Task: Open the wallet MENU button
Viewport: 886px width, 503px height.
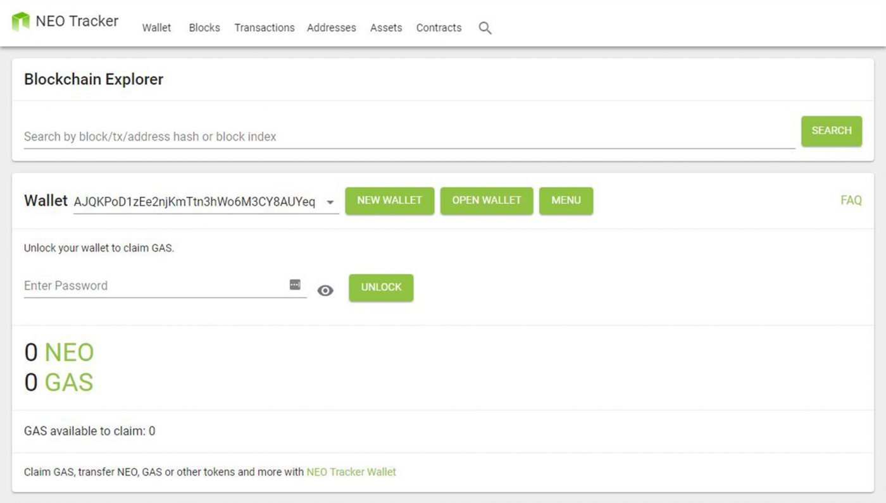Action: pyautogui.click(x=566, y=201)
